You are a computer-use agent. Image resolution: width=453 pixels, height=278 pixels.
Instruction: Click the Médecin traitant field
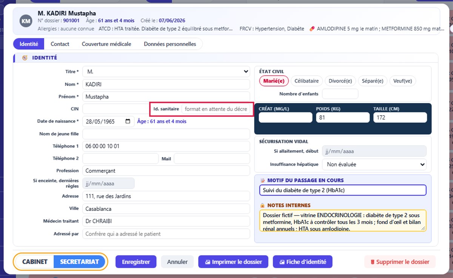166,221
